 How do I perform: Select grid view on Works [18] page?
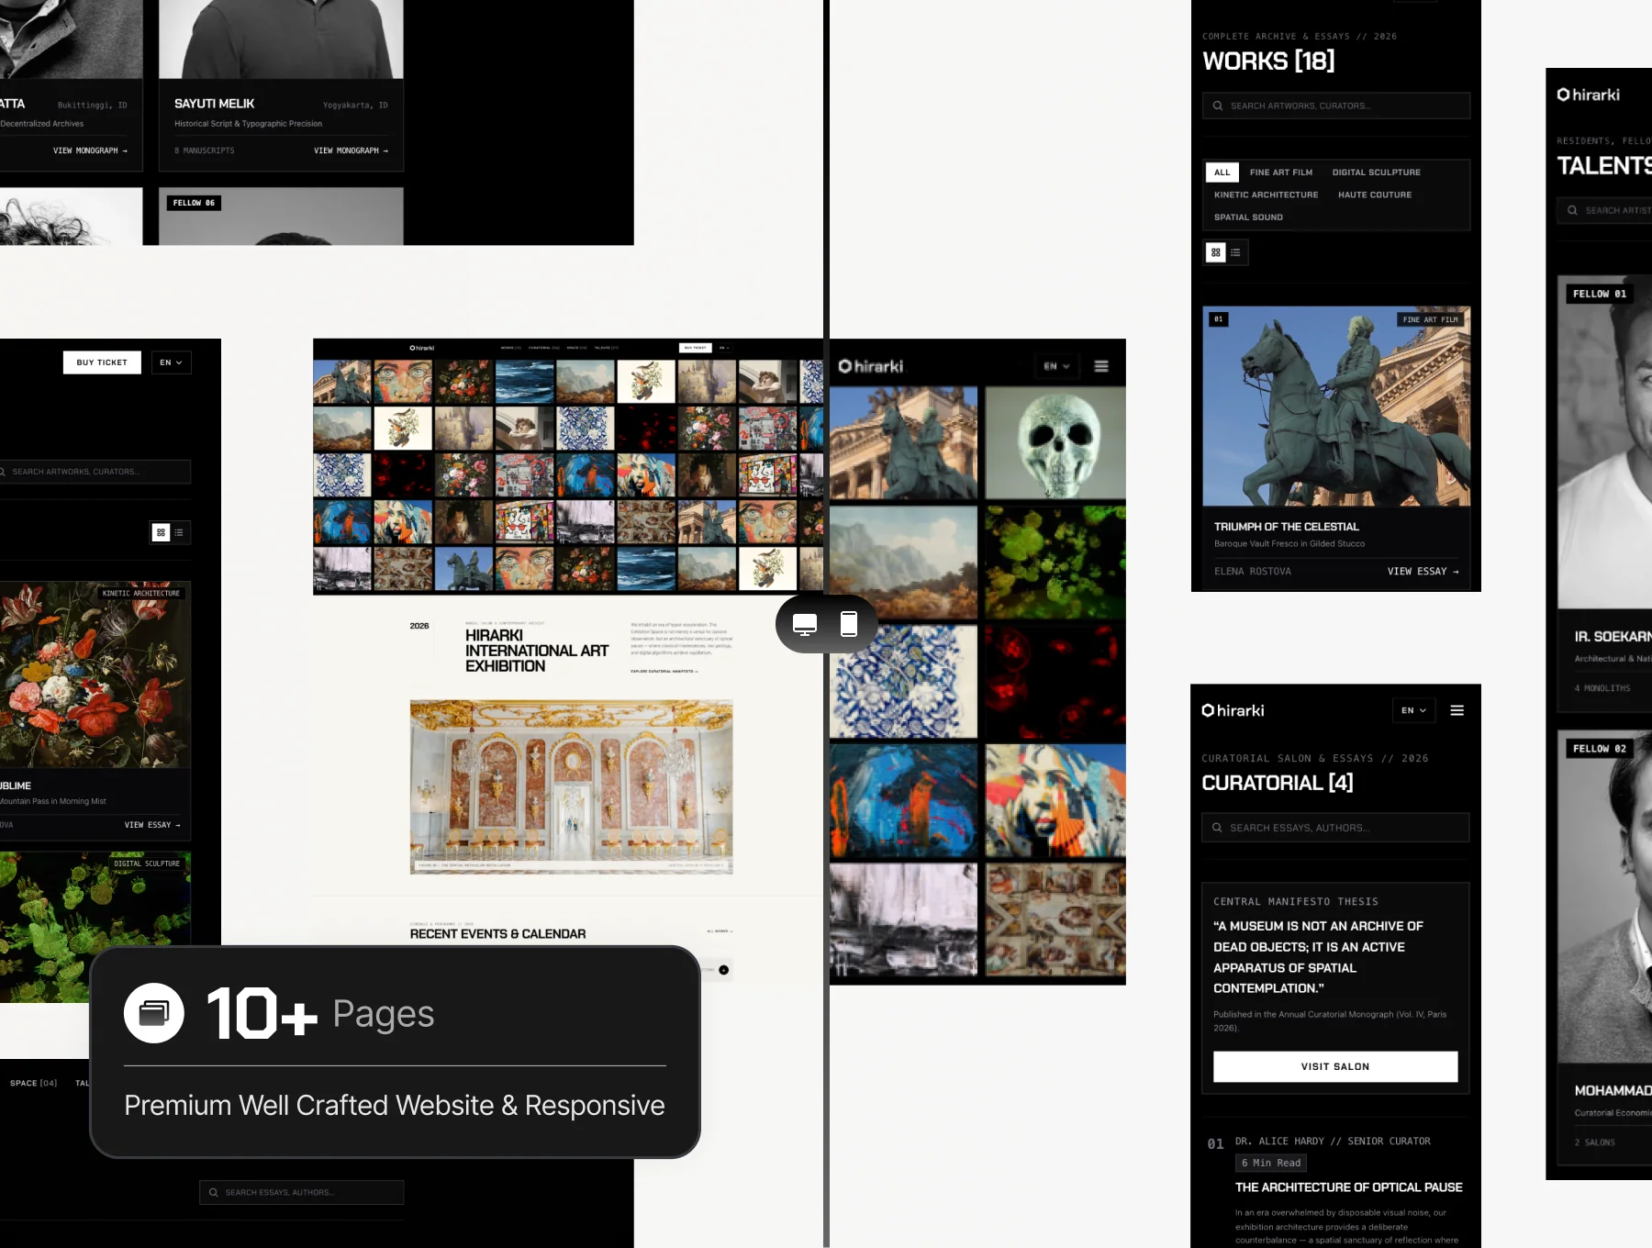tap(1216, 252)
